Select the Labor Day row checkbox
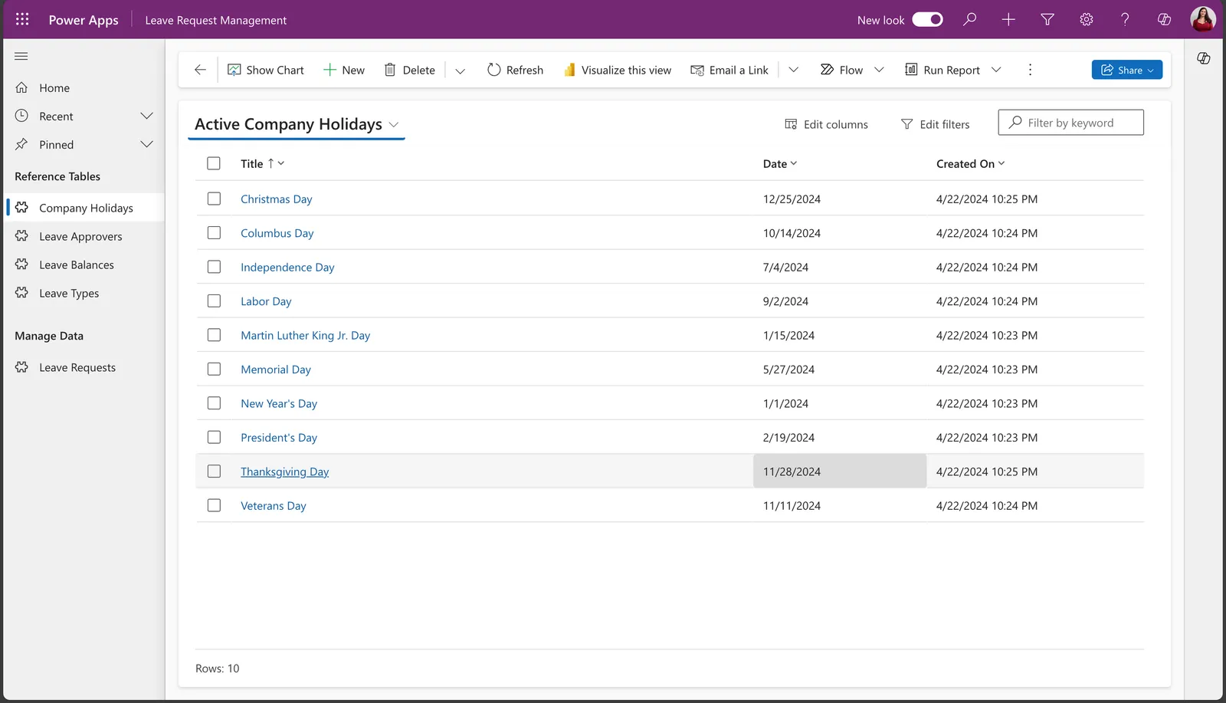This screenshot has height=703, width=1226. coord(214,301)
